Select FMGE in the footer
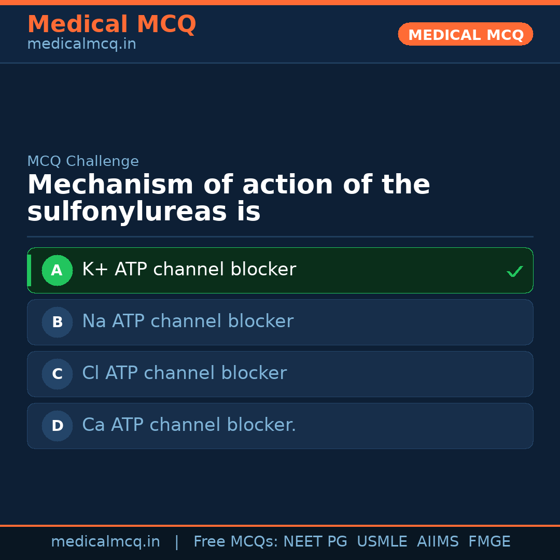560x560 pixels. pos(489,542)
